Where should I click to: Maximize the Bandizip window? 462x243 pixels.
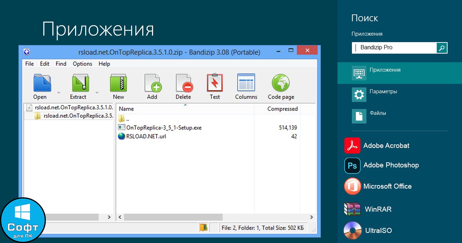(x=291, y=50)
